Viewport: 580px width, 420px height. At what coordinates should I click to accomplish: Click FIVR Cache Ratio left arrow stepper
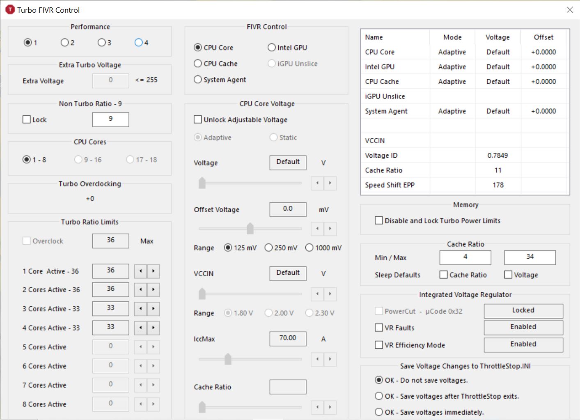[x=317, y=407]
